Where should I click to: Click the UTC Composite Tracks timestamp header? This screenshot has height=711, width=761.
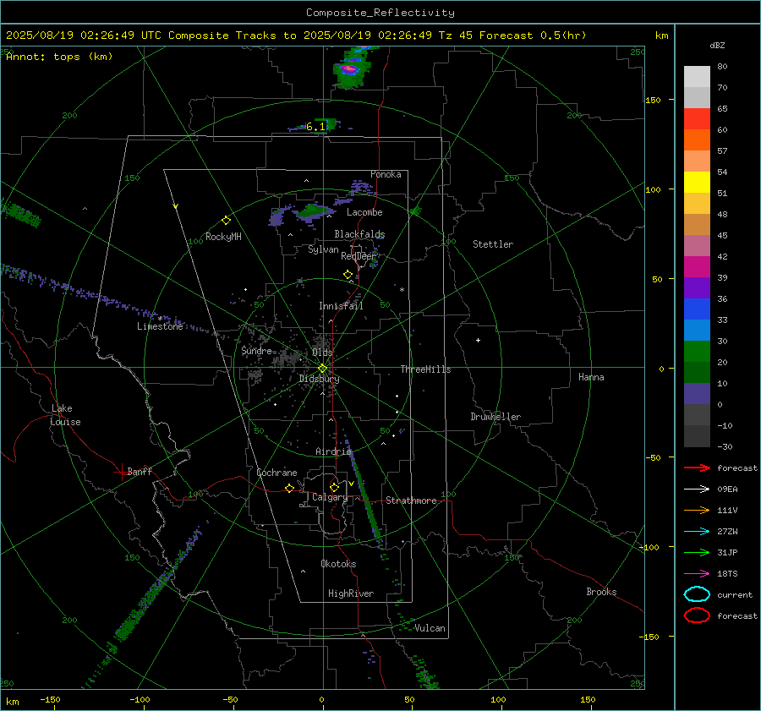click(296, 36)
